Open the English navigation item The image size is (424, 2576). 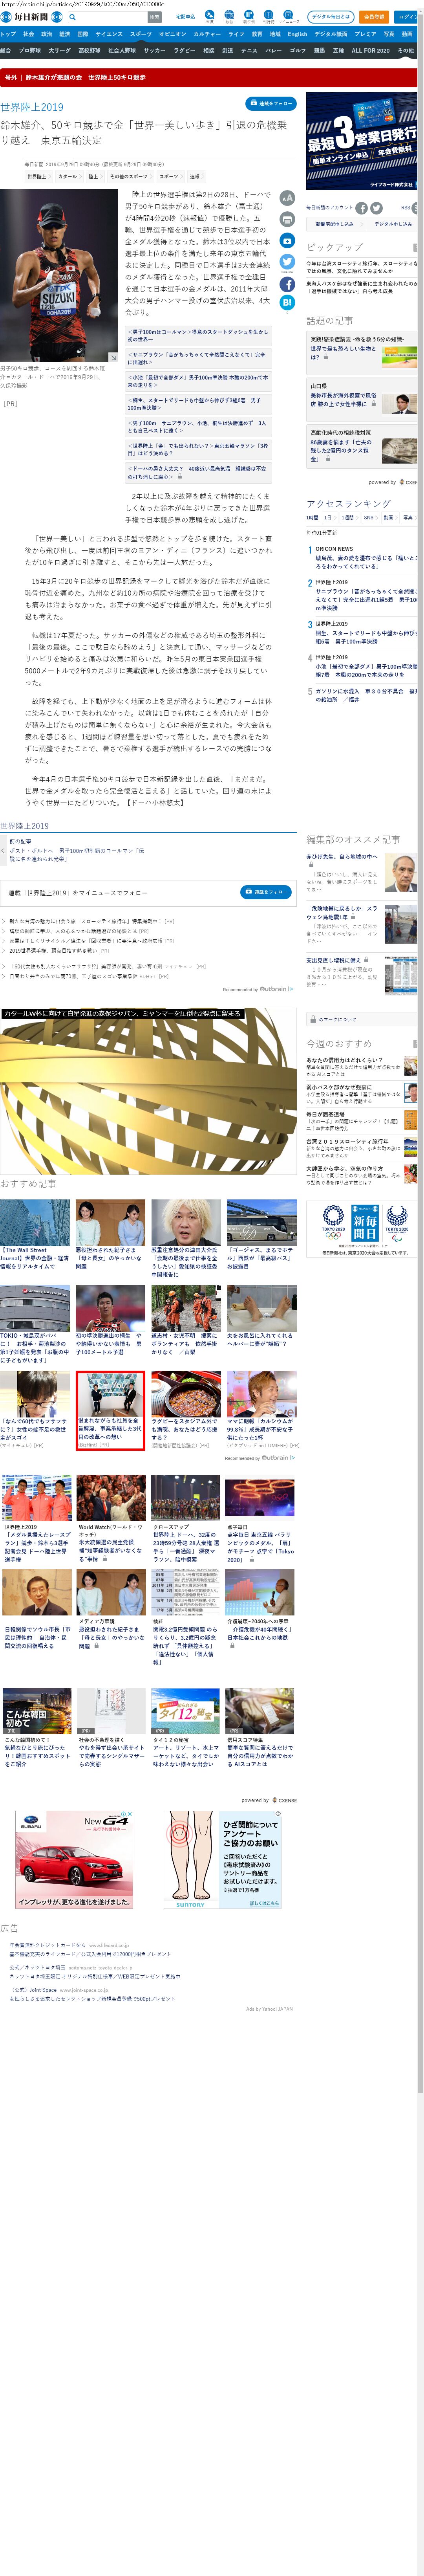(x=297, y=34)
